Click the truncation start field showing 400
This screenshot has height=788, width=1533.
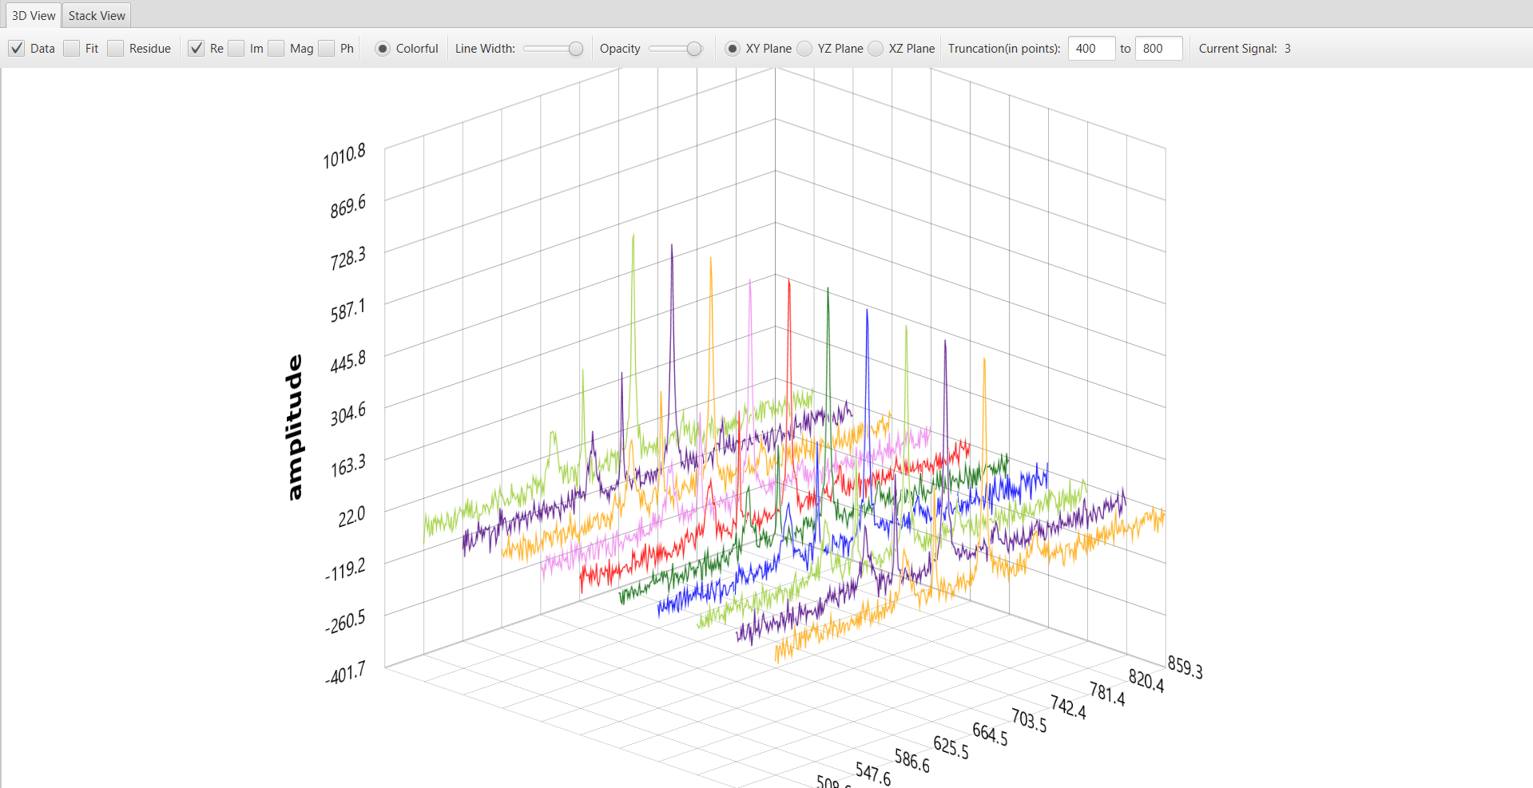coord(1091,49)
